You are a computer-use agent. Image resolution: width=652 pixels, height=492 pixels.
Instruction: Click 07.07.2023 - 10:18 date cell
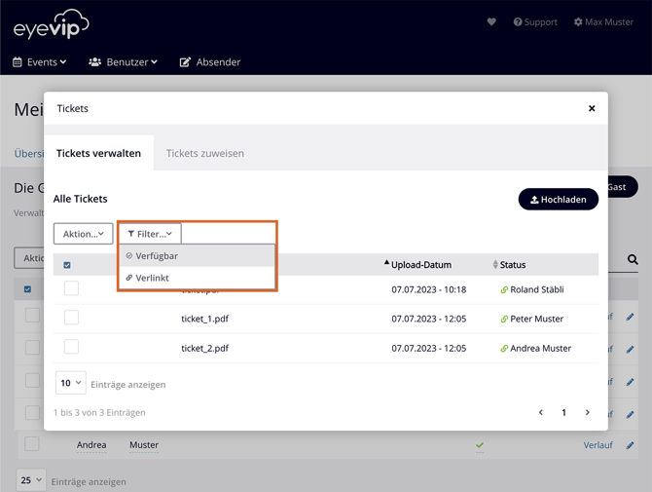click(429, 289)
